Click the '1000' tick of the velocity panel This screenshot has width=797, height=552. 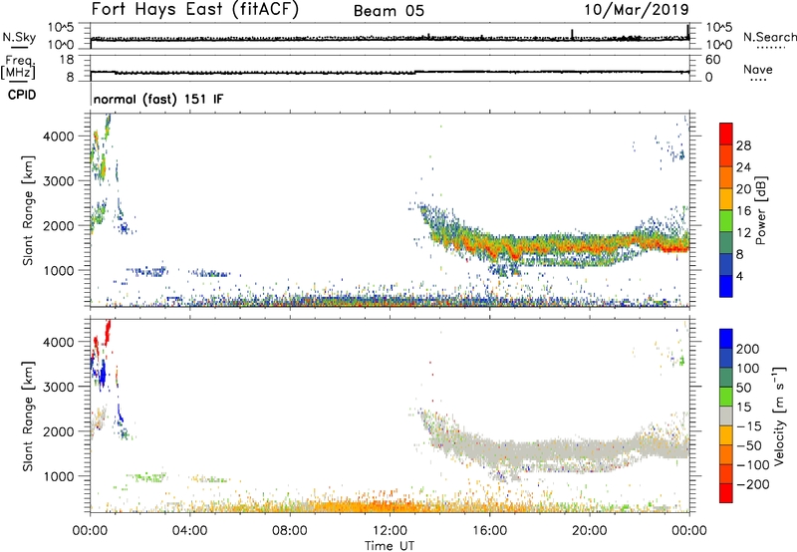coord(59,476)
